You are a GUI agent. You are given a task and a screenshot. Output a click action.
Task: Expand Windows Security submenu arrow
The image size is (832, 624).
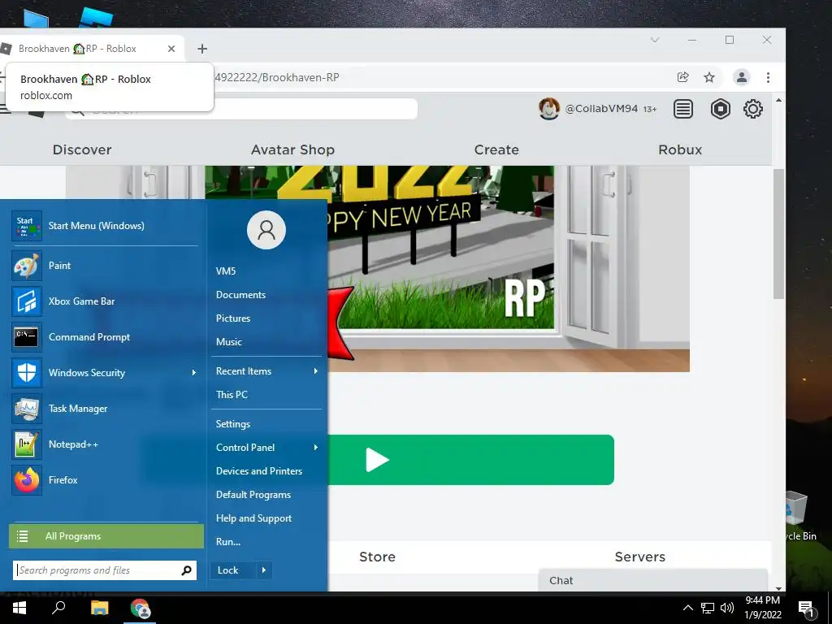193,372
